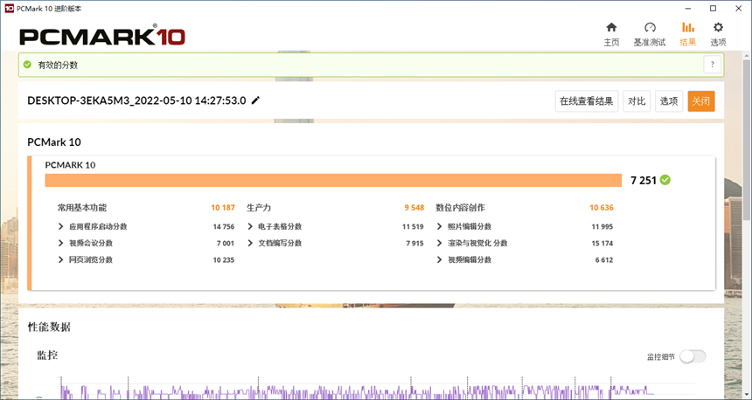The height and width of the screenshot is (400, 752).
Task: Click the value 7 001
Action: tap(226, 244)
